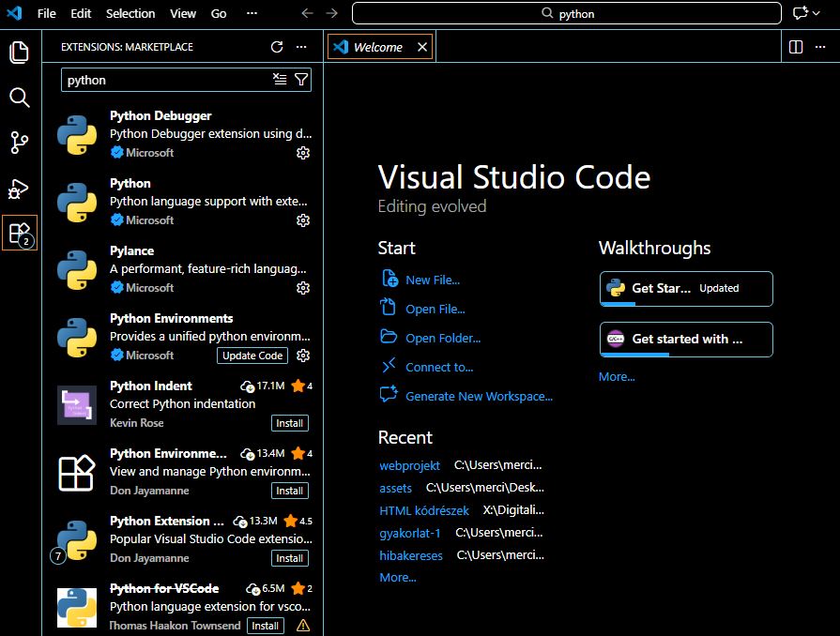Clear extensions search results

point(280,80)
